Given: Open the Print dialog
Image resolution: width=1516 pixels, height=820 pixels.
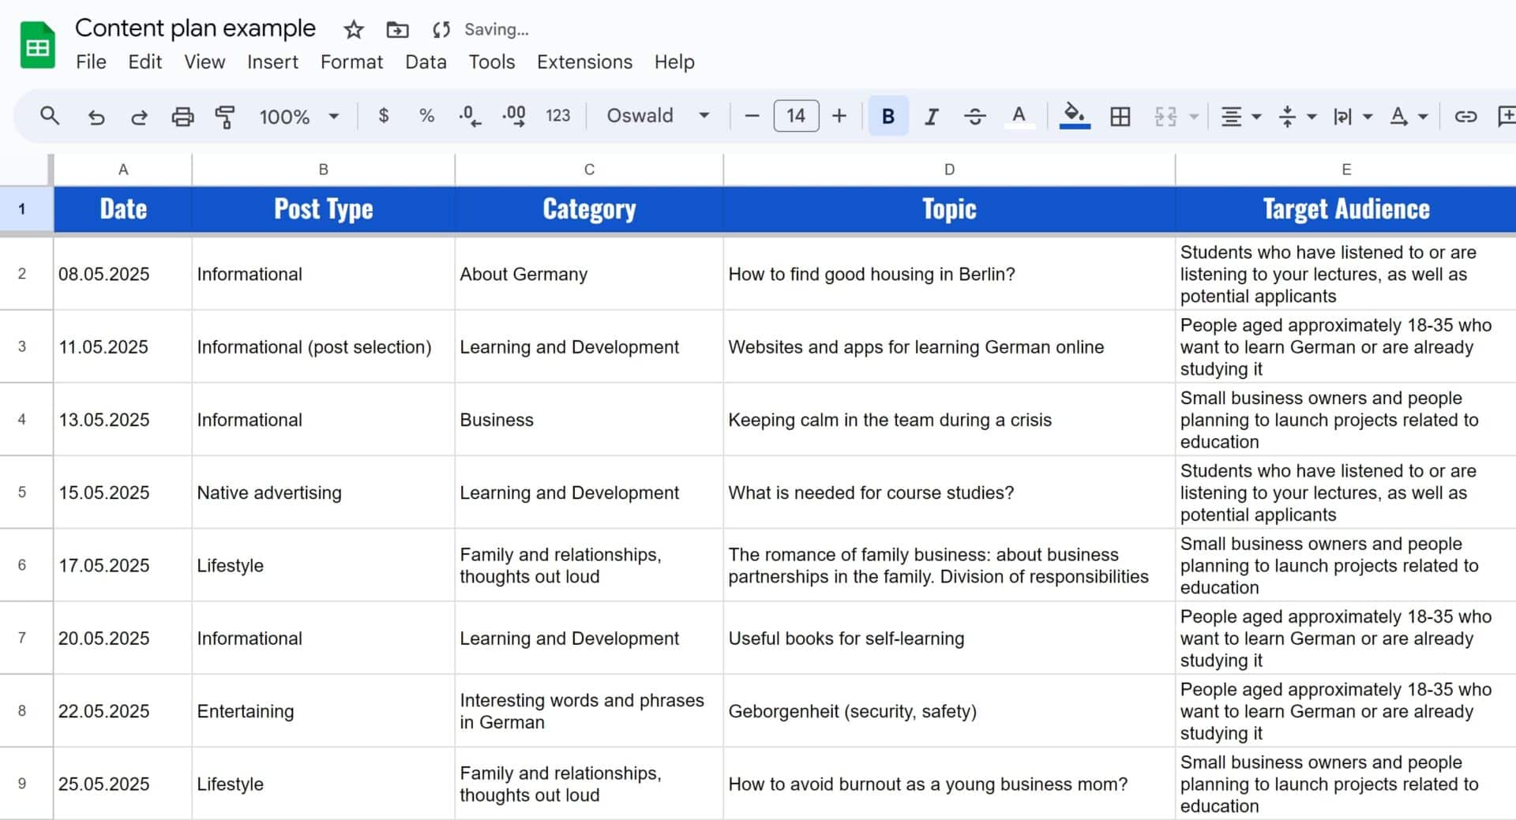Looking at the screenshot, I should click(x=182, y=116).
